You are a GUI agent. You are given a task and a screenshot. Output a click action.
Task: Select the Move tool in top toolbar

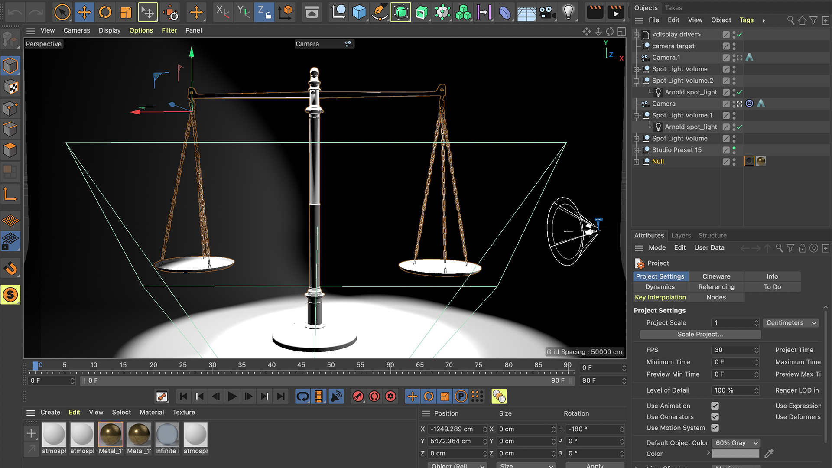point(84,12)
